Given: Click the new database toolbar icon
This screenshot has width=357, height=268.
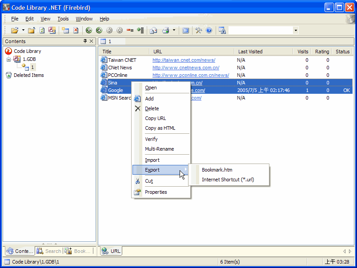Looking at the screenshot, I should pos(52,30).
